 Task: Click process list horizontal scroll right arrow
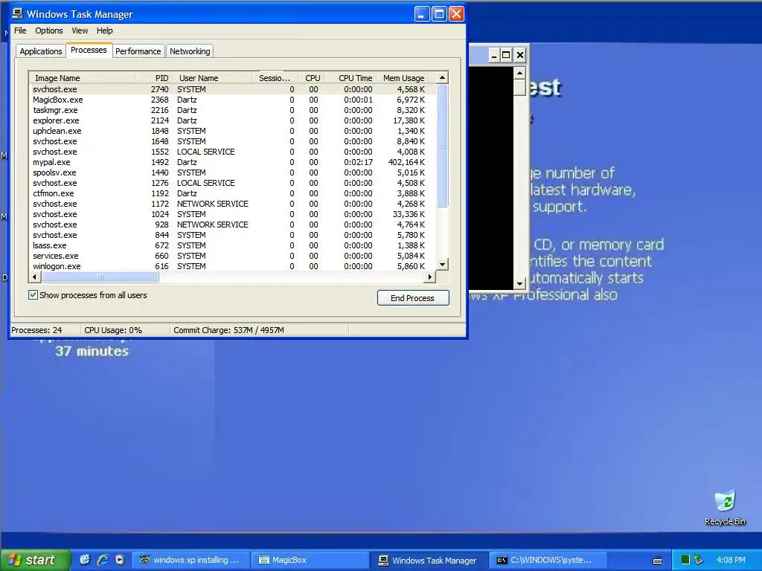430,277
